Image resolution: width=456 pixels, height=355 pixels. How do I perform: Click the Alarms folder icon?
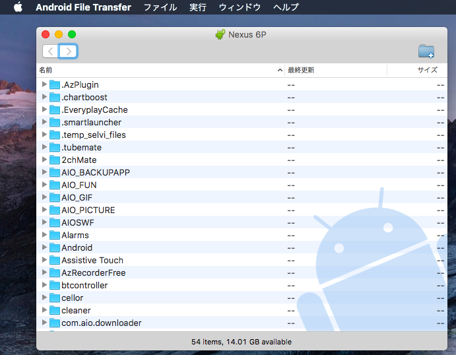pos(55,235)
